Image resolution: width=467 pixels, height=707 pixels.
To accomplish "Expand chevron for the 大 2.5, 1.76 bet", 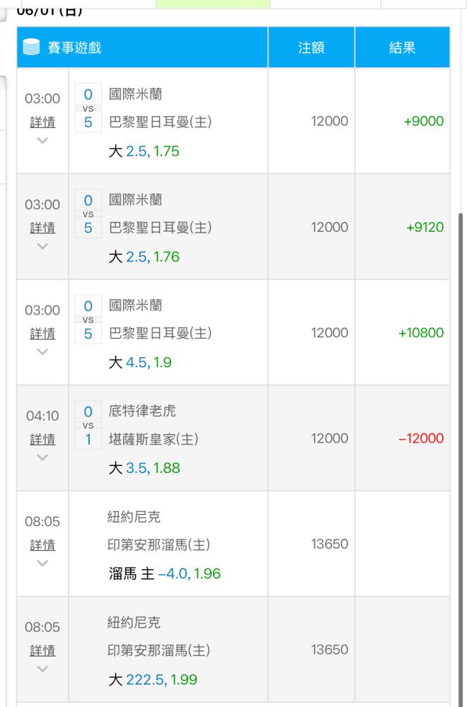I will point(42,246).
